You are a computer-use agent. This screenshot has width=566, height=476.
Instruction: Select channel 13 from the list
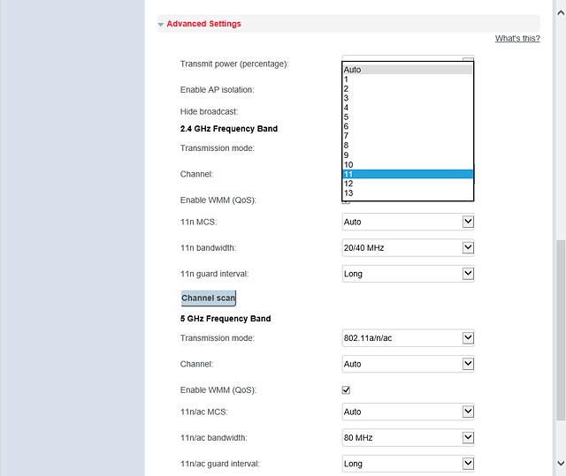407,193
